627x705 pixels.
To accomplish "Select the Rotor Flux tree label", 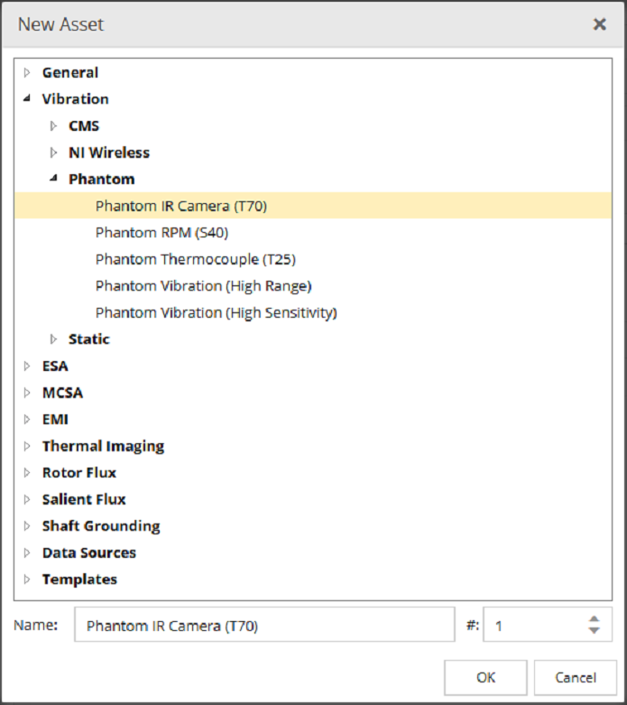I will (79, 472).
